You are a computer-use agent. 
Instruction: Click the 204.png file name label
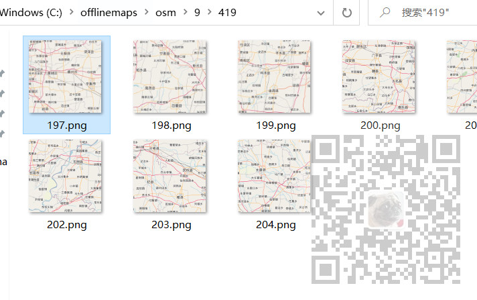coord(275,225)
